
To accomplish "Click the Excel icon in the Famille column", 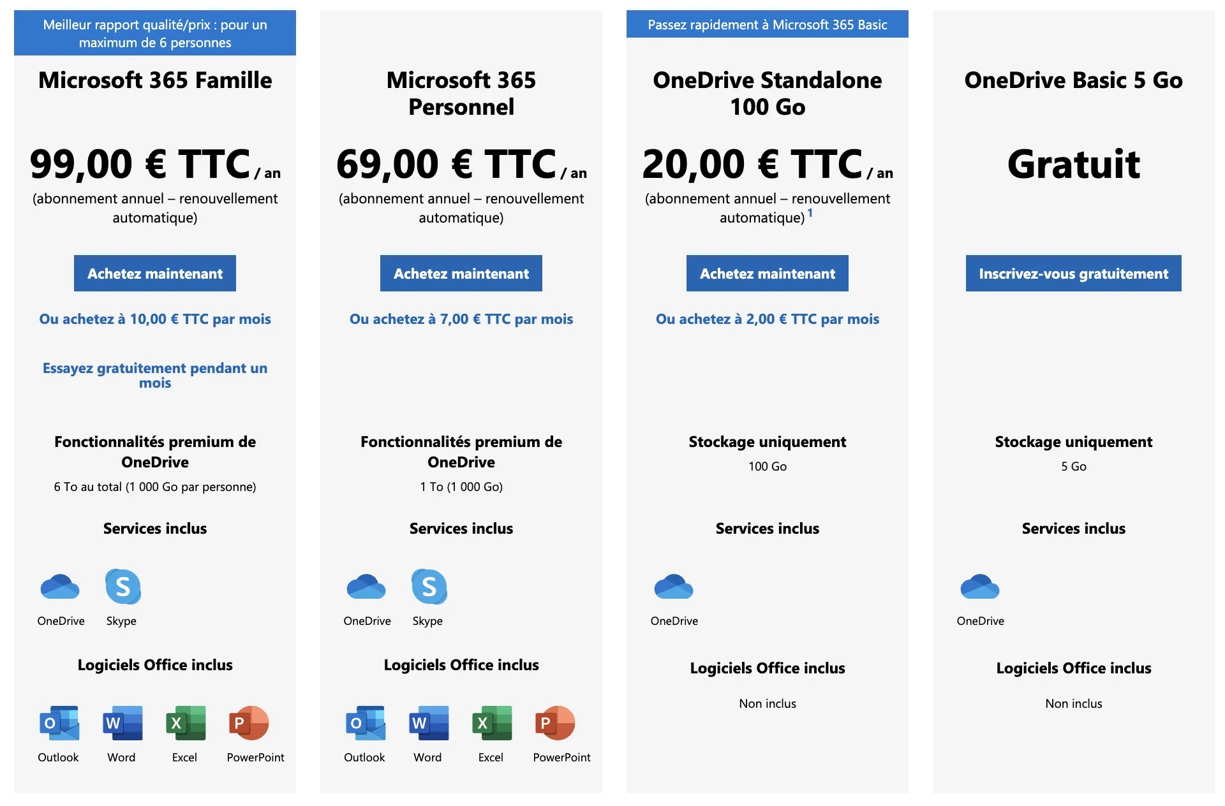I will pos(186,723).
